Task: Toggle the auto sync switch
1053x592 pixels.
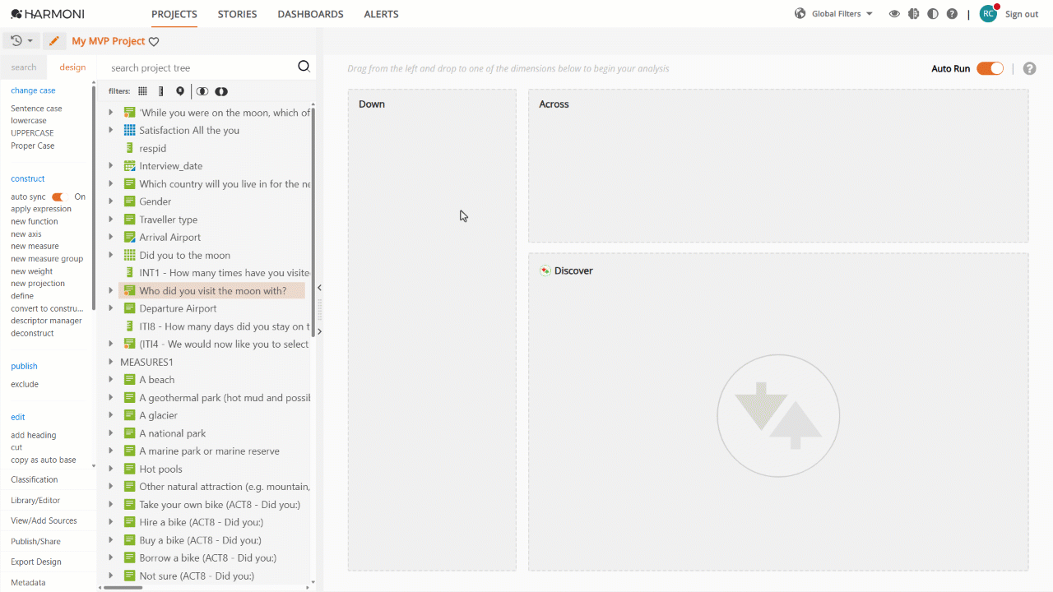Action: click(x=58, y=197)
